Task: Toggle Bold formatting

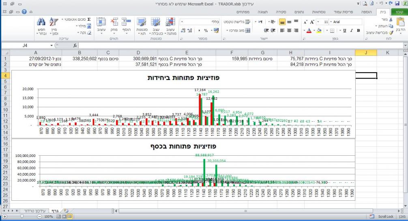Action: click(358, 30)
